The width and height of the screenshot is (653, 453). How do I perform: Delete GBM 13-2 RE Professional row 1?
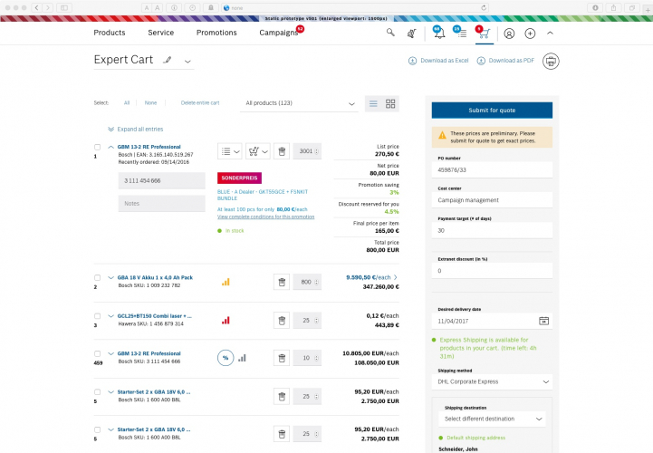click(x=282, y=151)
